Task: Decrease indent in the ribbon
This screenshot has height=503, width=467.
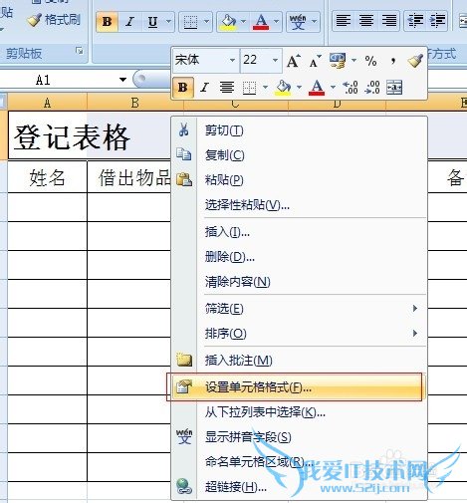Action: tap(415, 21)
